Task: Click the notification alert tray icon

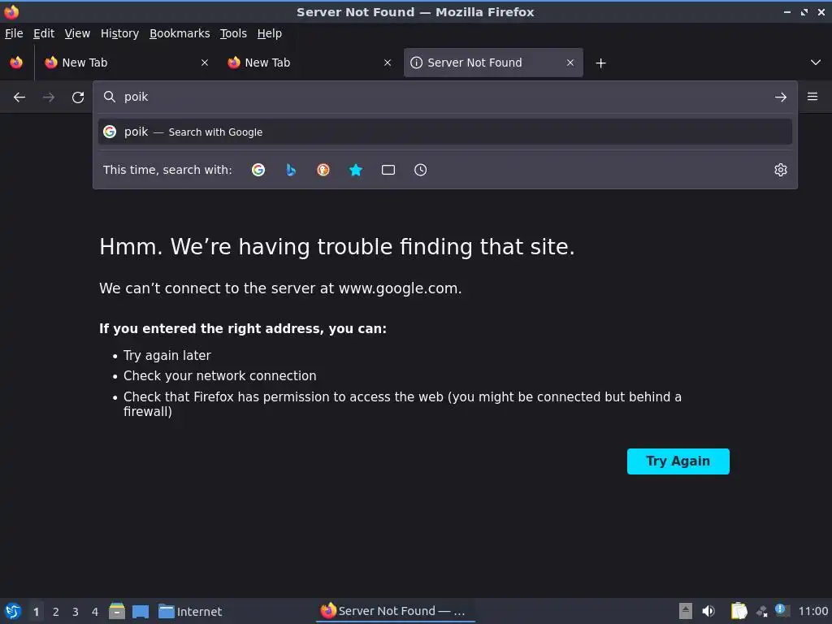Action: pyautogui.click(x=782, y=610)
